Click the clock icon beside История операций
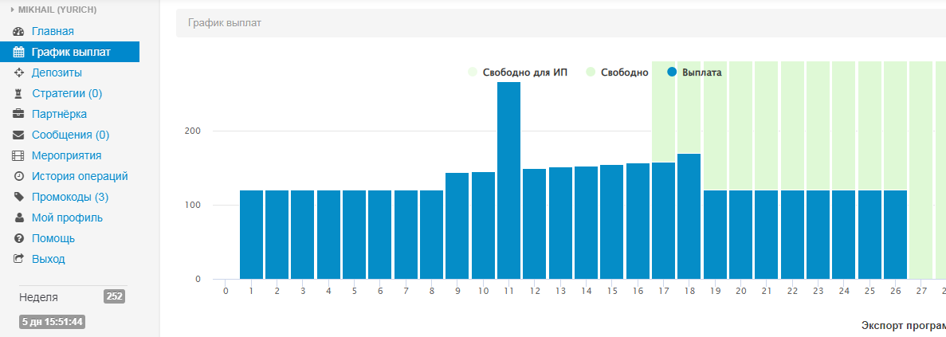 click(18, 177)
